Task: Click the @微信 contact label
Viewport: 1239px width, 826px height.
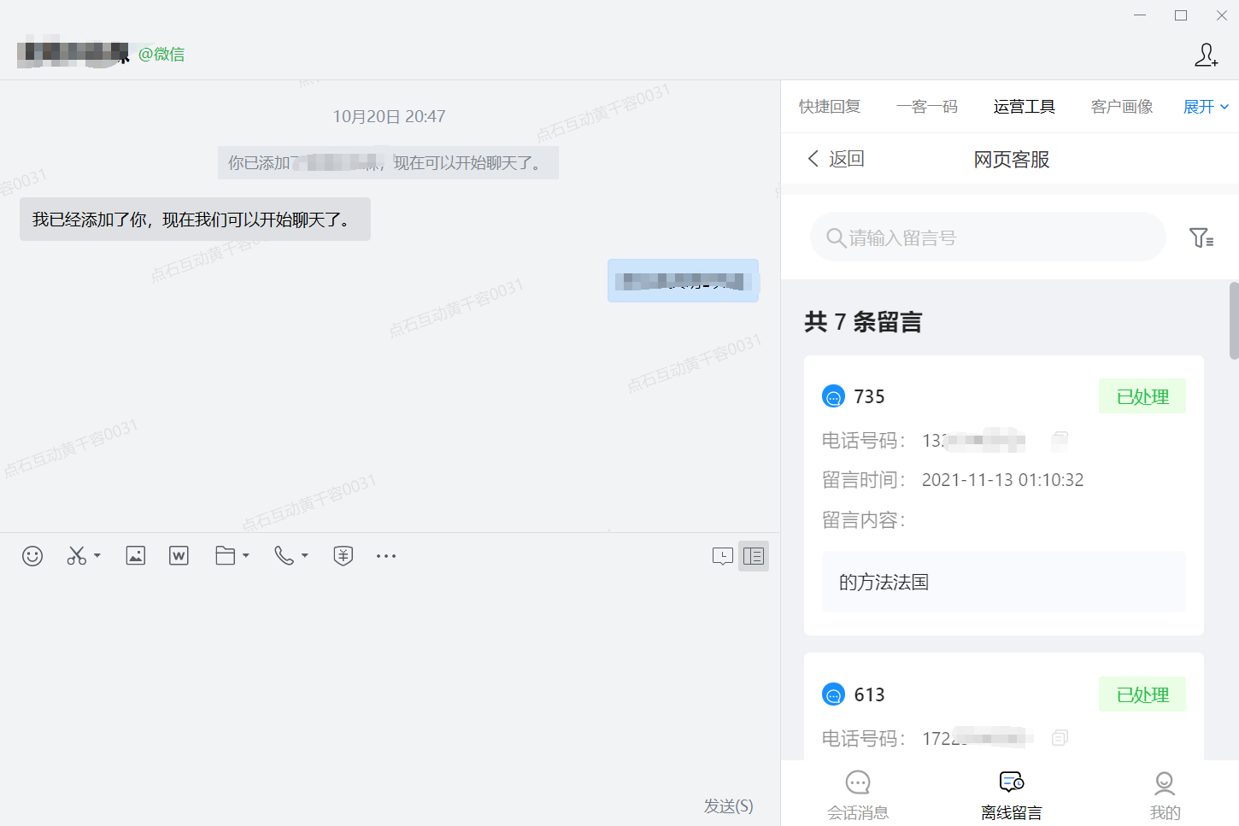Action: click(x=161, y=54)
